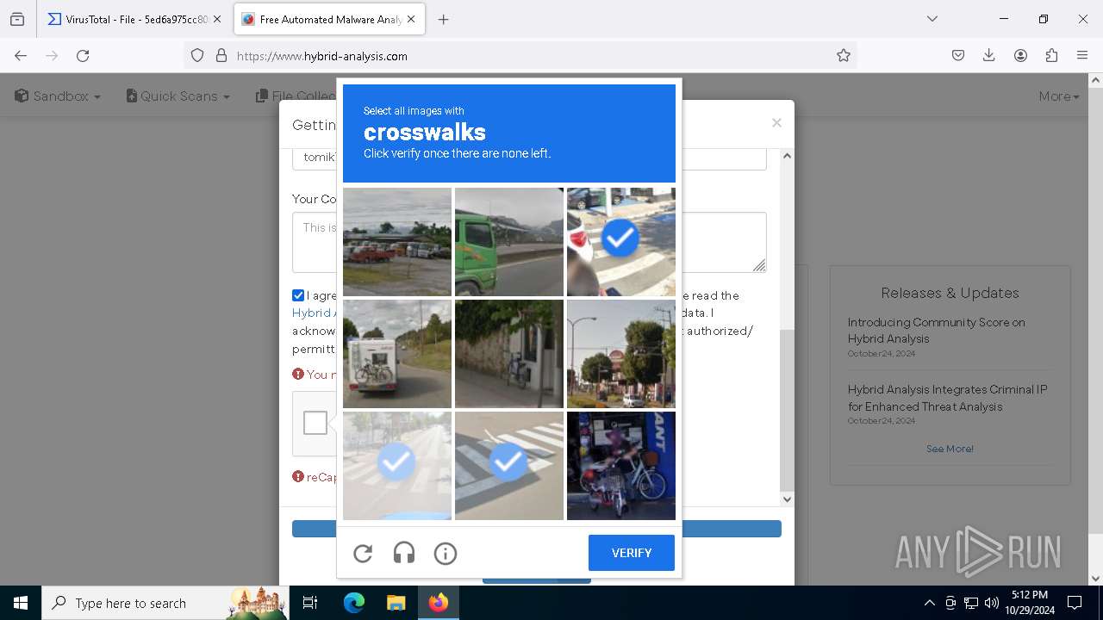Open captcha help info icon
Image resolution: width=1103 pixels, height=620 pixels.
click(x=446, y=553)
